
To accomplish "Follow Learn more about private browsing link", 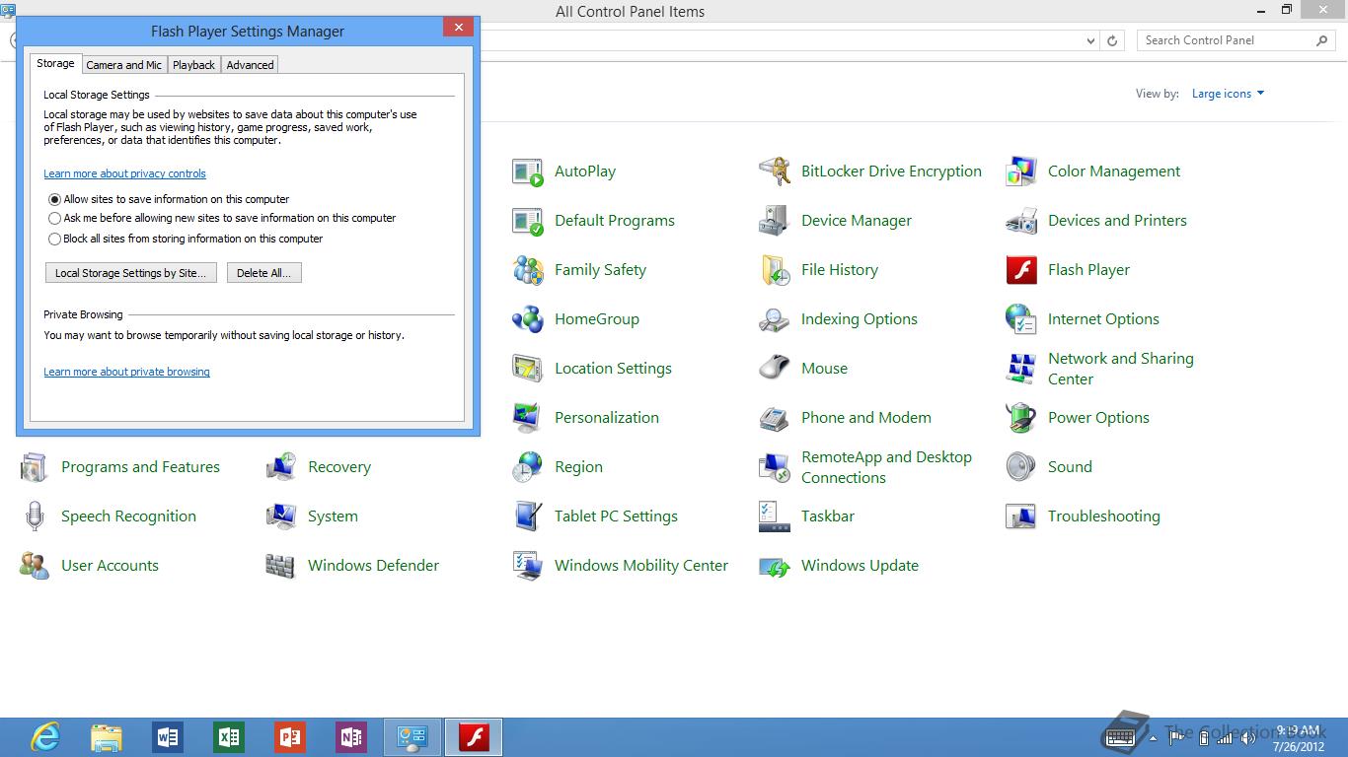I will click(126, 372).
